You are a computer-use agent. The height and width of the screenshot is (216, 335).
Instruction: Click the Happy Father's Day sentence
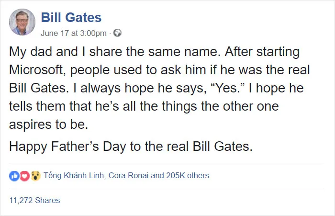pos(131,147)
